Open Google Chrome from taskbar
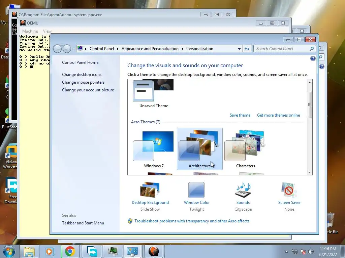Image resolution: width=345 pixels, height=258 pixels. coord(70,251)
